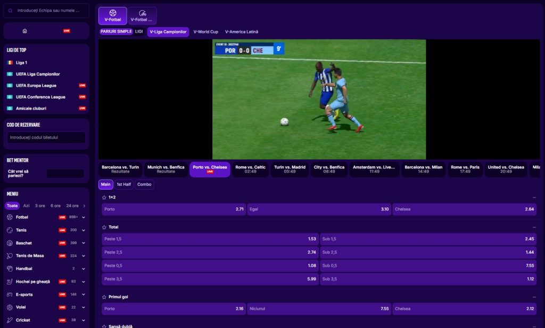
Task: Expand the Hochei pe gheață category
Action: point(84,281)
